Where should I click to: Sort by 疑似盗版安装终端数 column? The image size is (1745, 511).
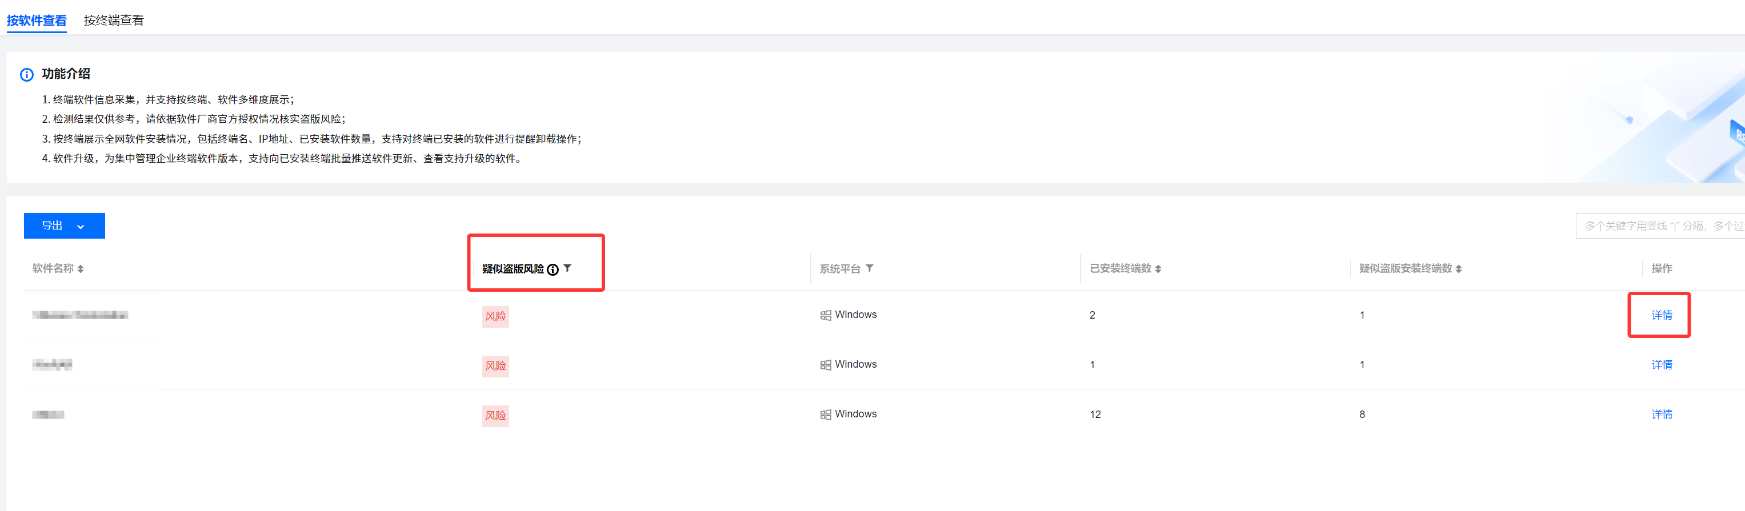tap(1459, 269)
